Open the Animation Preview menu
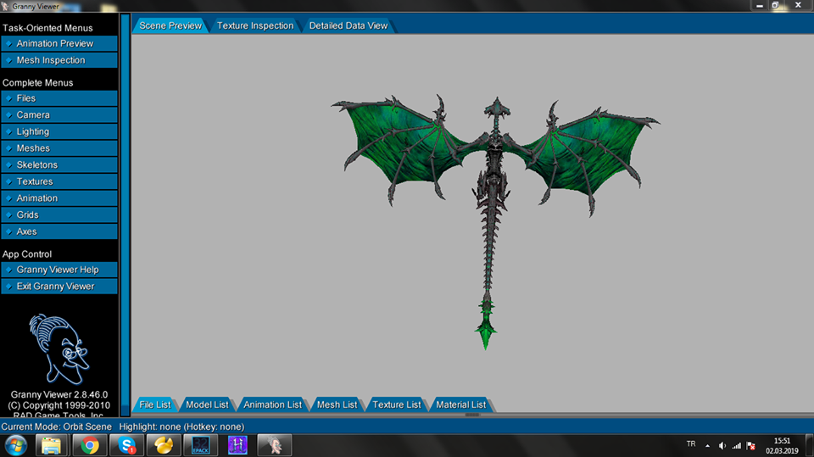The image size is (814, 457). pos(59,43)
